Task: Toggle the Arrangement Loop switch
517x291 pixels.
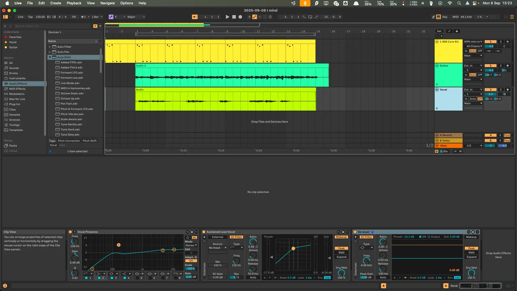Action: tap(310, 17)
